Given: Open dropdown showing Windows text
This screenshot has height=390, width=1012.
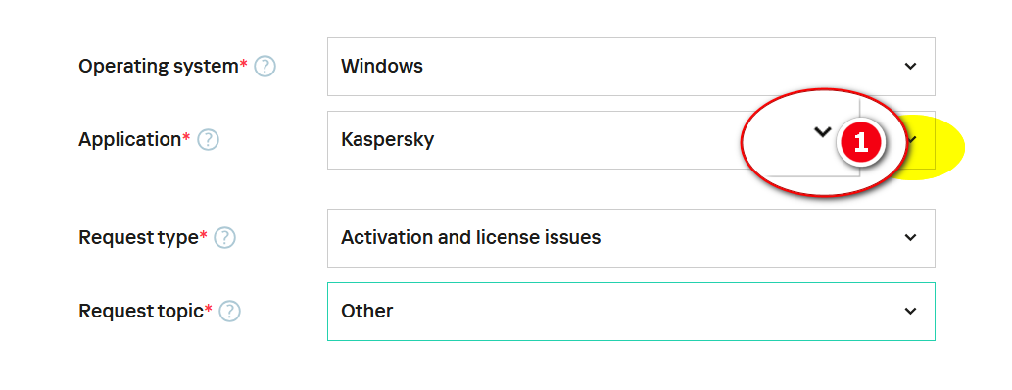Looking at the screenshot, I should coord(631,67).
